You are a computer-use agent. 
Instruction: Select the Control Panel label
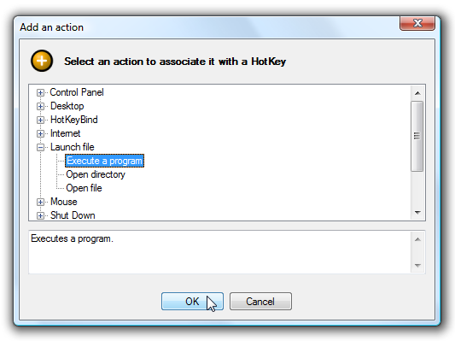pyautogui.click(x=77, y=92)
